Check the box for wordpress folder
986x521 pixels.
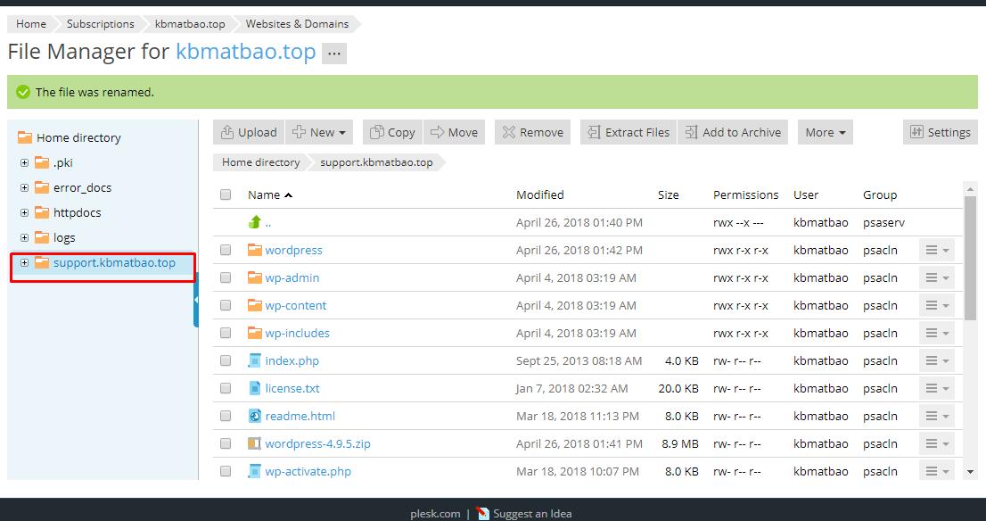[x=226, y=250]
